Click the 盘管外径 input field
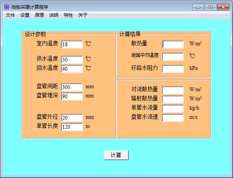Screen dimensions: 233x178 click(72, 118)
